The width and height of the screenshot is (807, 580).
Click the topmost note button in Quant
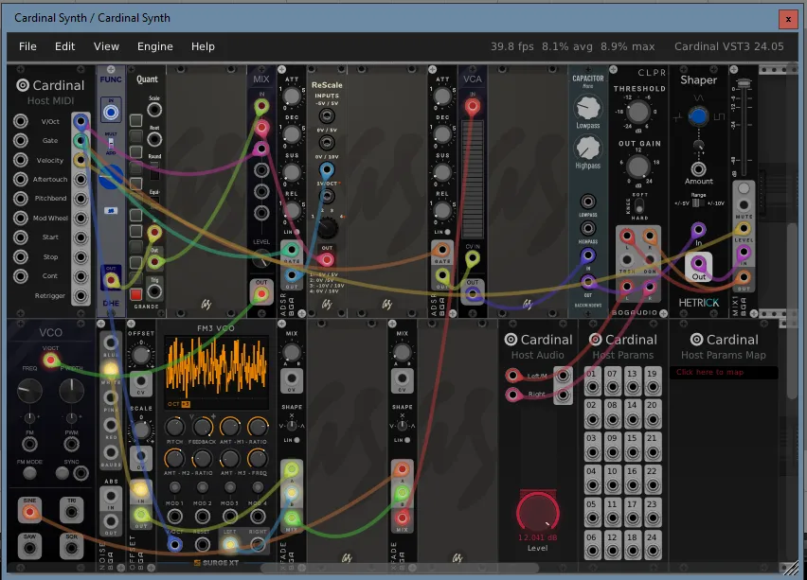(135, 120)
